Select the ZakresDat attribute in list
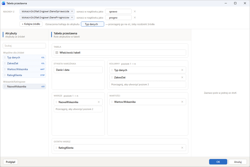Image resolution: width=250 pixels, height=167 pixels. [24, 63]
